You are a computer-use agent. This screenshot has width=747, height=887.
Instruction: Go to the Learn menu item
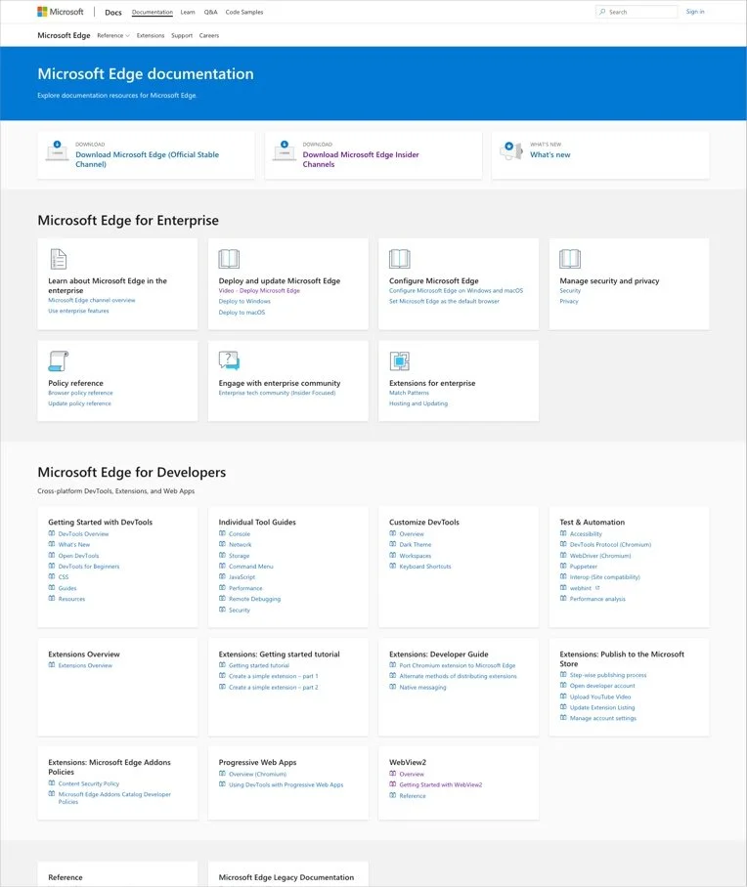tap(188, 12)
